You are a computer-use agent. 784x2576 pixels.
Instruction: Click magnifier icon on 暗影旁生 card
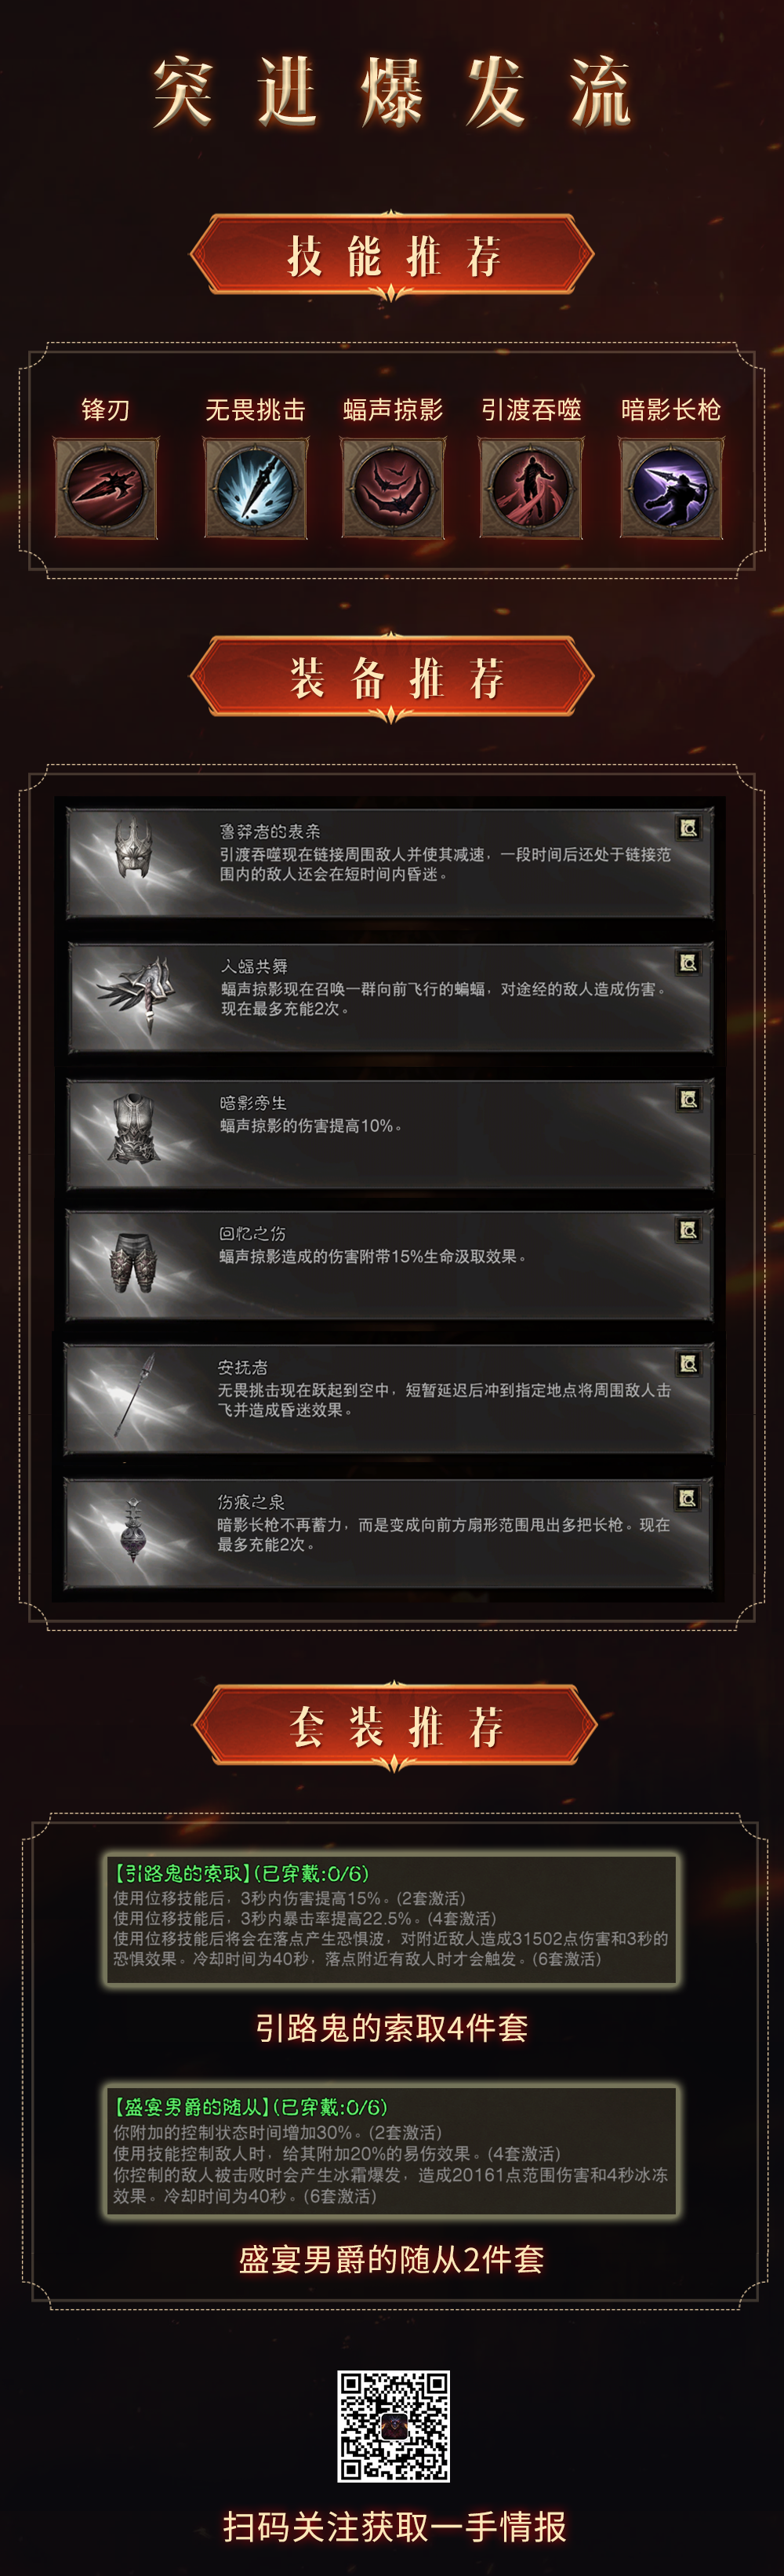[x=689, y=1100]
